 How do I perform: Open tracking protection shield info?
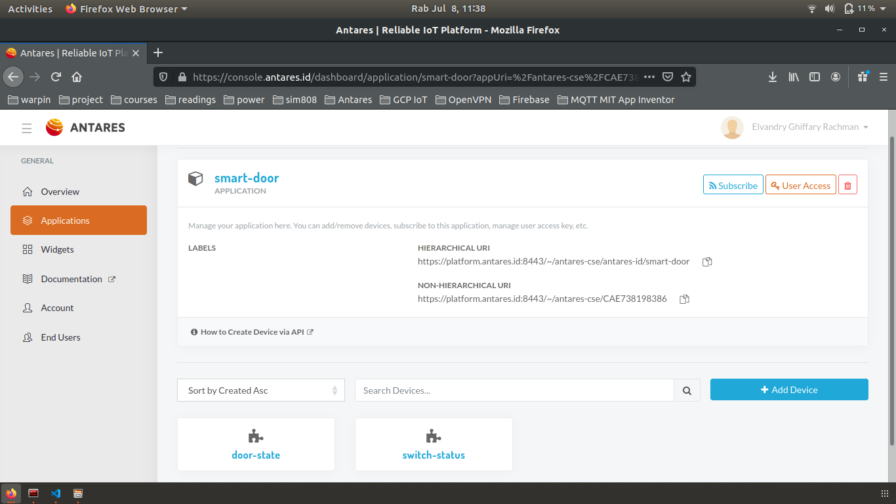coord(164,77)
